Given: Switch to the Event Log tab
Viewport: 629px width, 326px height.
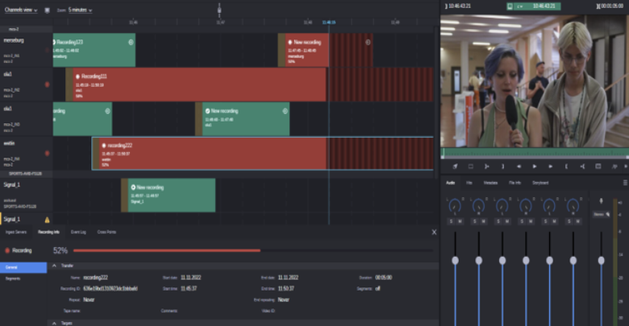Looking at the screenshot, I should point(78,232).
